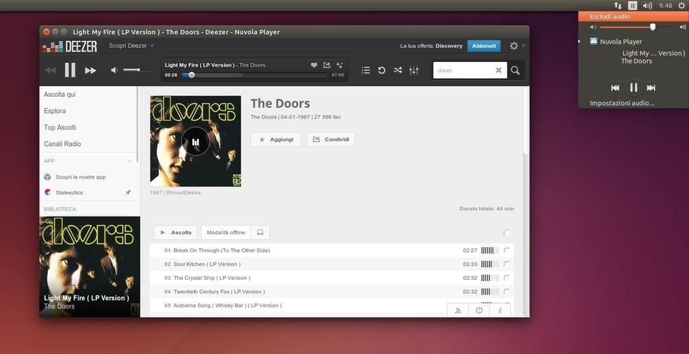The image size is (689, 354).
Task: Tick checkbox for Twentieth Century Fox
Action: tap(507, 291)
